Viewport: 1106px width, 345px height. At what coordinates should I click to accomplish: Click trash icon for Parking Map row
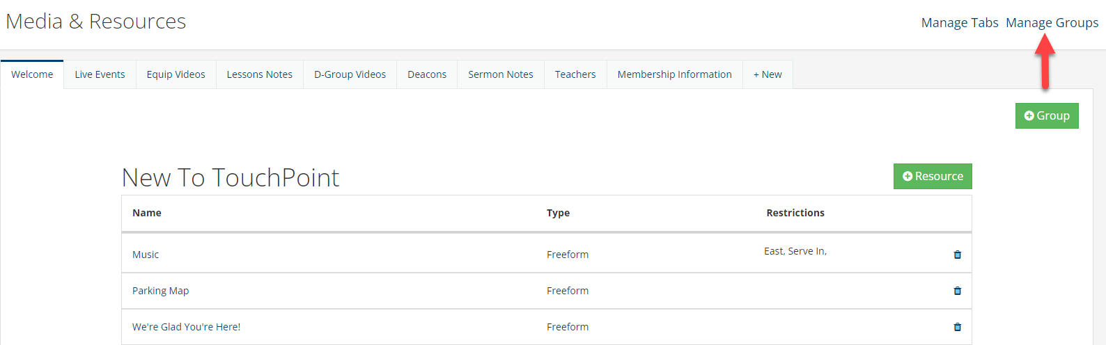958,291
